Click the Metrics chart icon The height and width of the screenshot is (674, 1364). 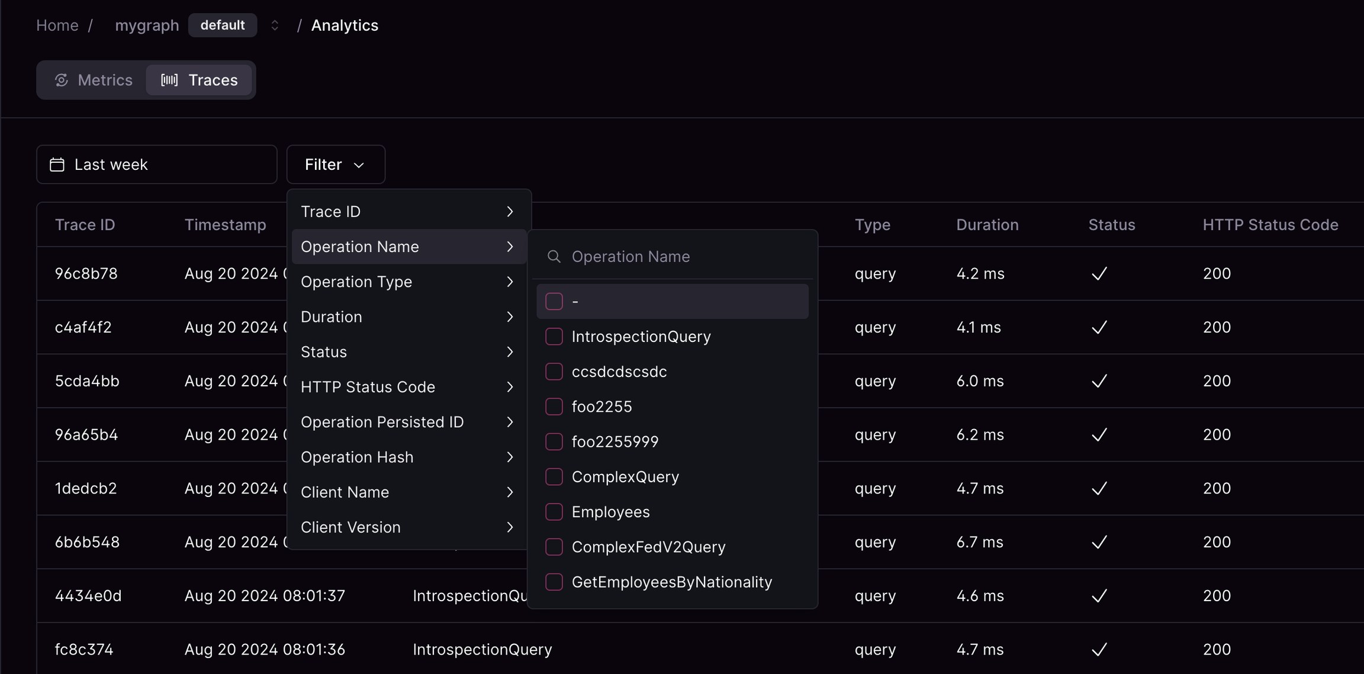62,80
